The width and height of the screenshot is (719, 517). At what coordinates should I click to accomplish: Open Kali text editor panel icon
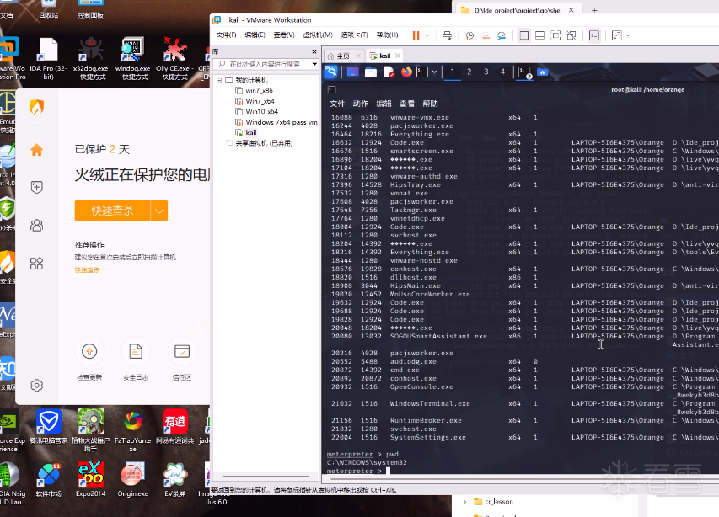(389, 72)
